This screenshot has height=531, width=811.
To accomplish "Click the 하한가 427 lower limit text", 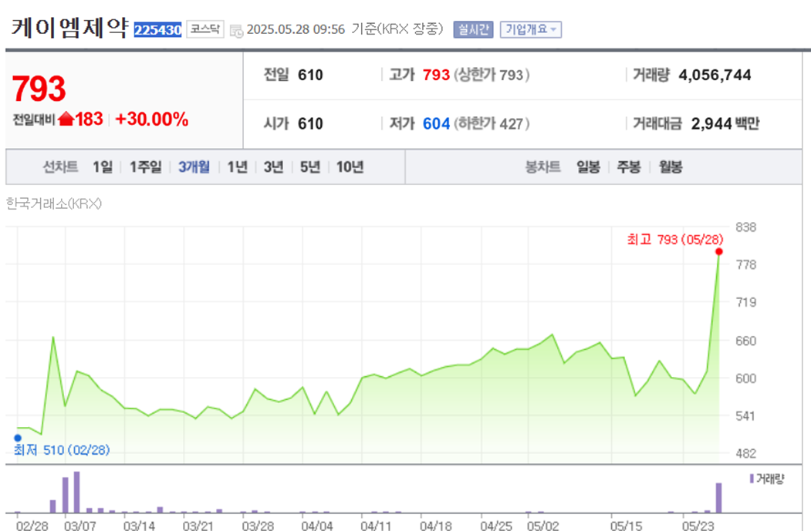I will tap(492, 124).
